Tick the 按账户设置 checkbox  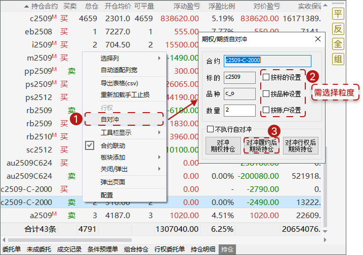pos(266,110)
